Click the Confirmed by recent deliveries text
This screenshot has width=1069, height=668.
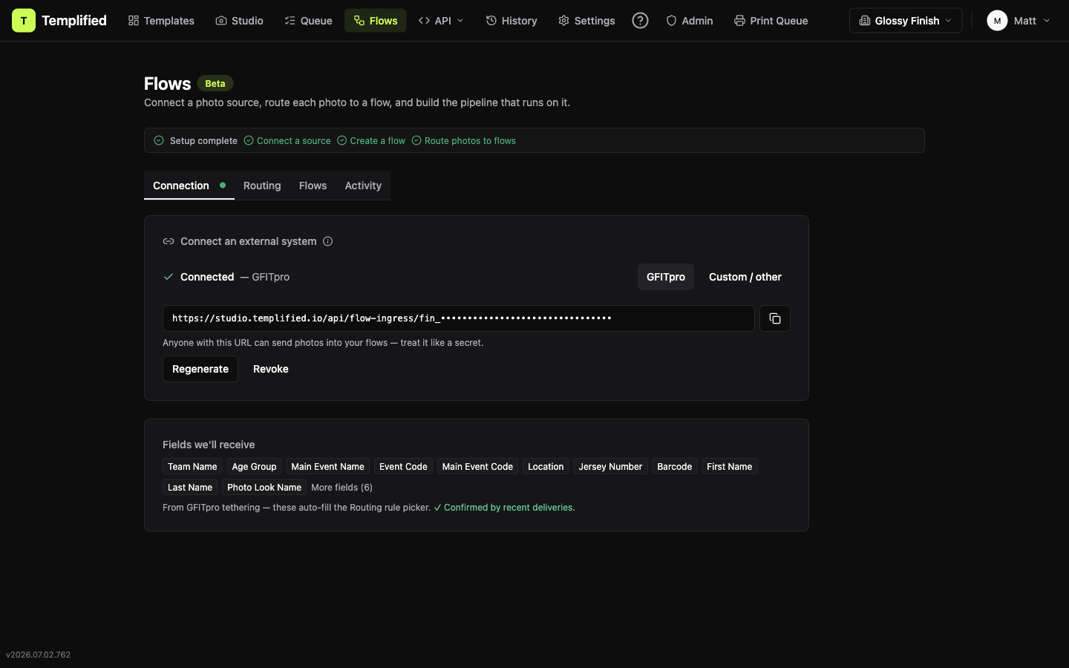click(509, 508)
